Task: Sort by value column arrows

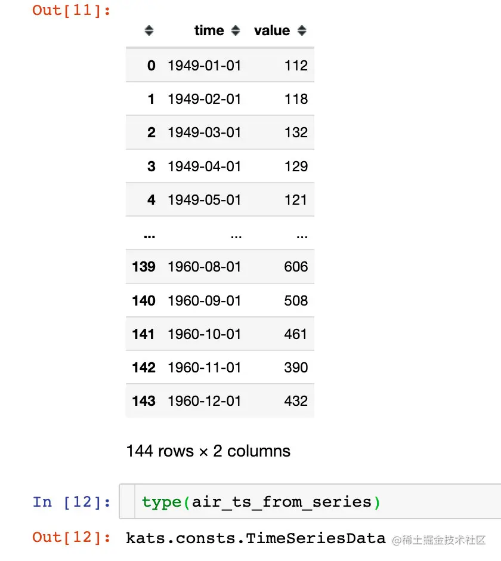Action: coord(302,30)
